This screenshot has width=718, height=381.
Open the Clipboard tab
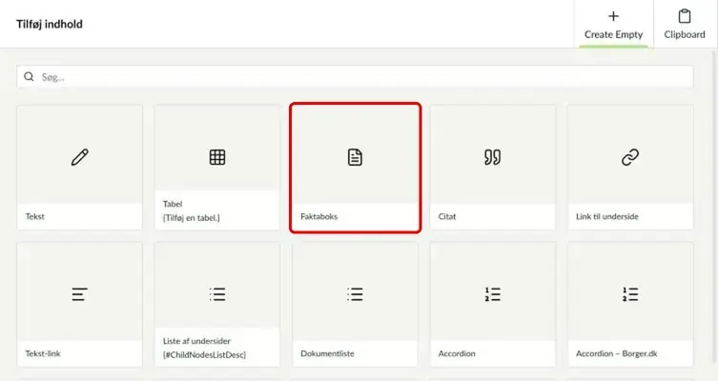coord(685,24)
